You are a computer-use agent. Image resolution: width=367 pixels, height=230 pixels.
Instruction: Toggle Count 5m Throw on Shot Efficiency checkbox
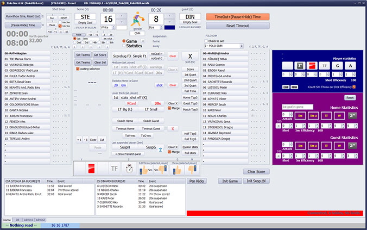pos(354,87)
